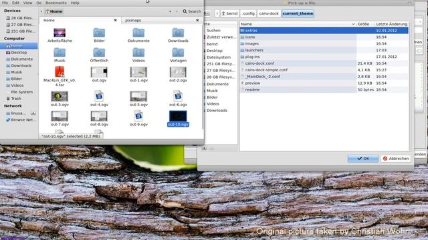Select cairo-dock.conf in file list

324,63
